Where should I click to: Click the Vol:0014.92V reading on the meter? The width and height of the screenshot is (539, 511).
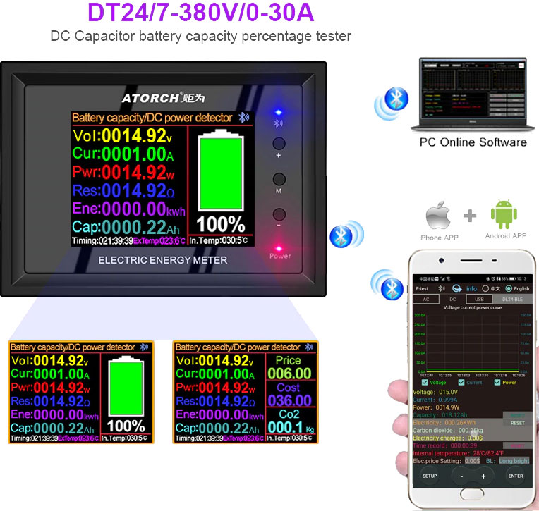pyautogui.click(x=122, y=135)
